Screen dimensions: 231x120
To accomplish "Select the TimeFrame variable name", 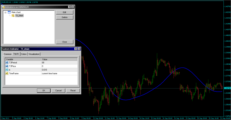I will coord(14,73).
